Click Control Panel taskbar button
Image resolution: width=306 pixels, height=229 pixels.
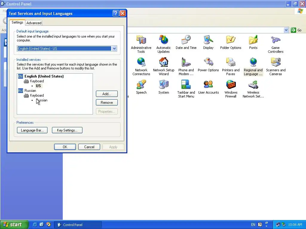tap(78, 225)
